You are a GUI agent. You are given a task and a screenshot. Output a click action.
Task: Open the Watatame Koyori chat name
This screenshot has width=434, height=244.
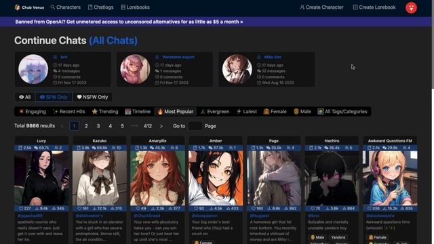click(178, 57)
